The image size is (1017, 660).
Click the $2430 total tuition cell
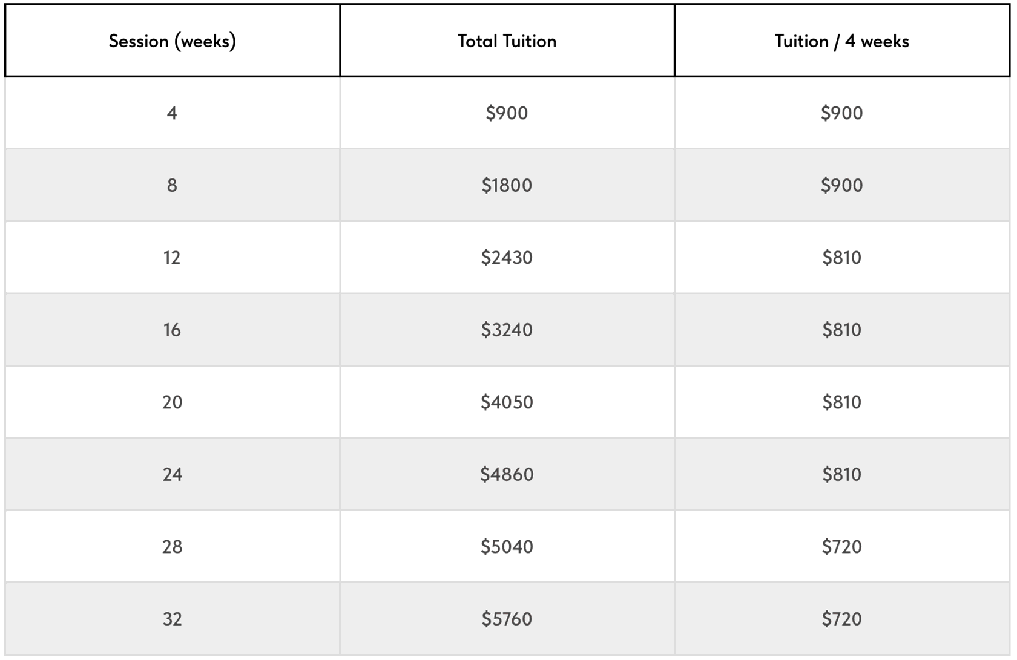pyautogui.click(x=507, y=258)
